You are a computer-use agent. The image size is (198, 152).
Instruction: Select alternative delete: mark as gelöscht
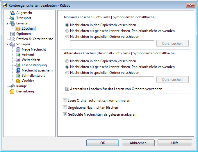click(x=67, y=67)
